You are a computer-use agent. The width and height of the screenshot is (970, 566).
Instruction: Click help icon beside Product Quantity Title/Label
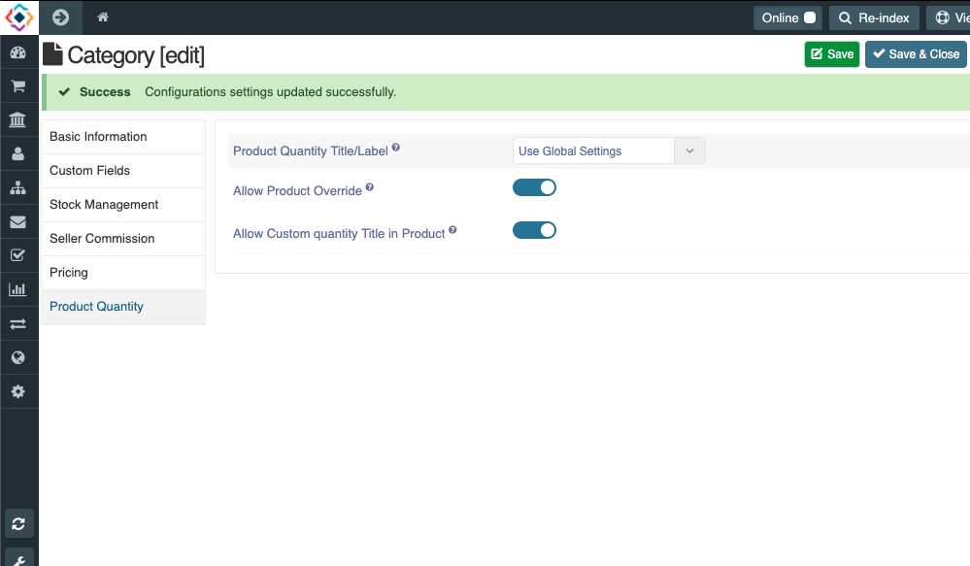pos(396,148)
